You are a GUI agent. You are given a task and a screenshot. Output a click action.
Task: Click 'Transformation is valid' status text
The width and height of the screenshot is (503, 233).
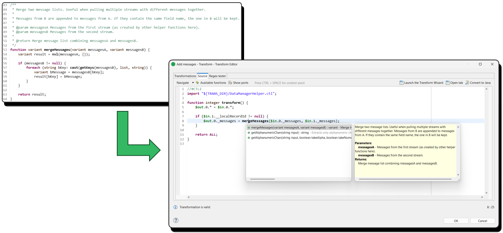click(195, 207)
